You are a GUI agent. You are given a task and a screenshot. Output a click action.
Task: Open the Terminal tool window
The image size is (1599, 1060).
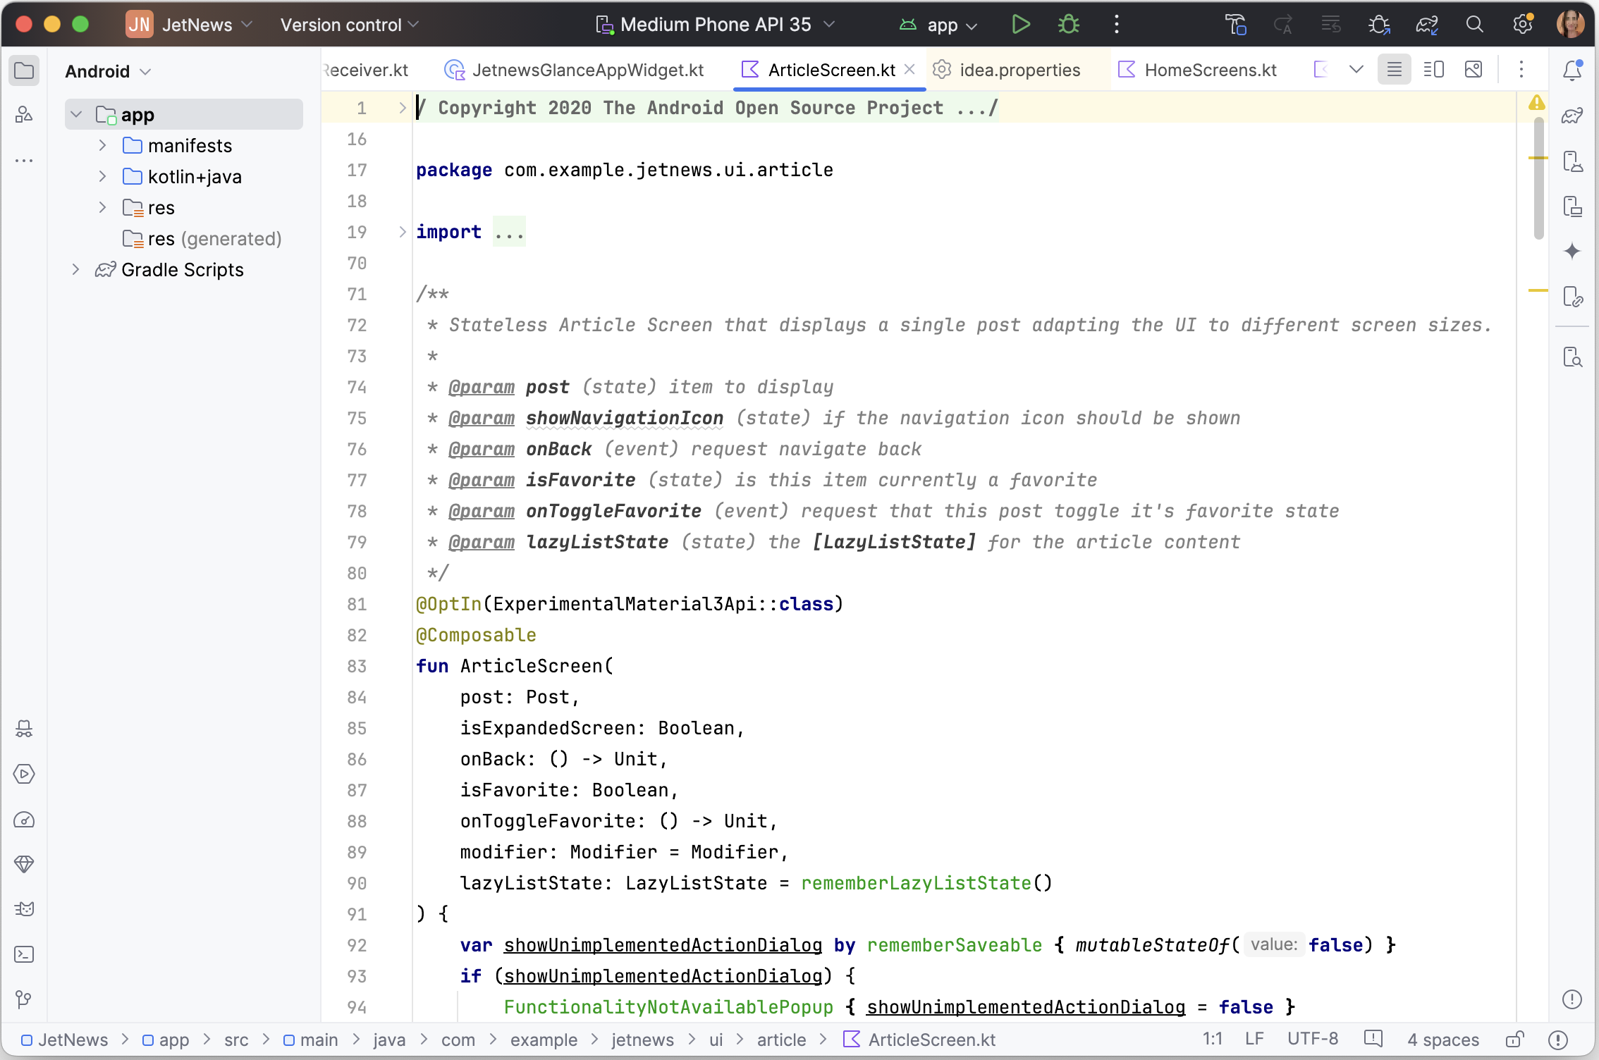click(x=24, y=954)
